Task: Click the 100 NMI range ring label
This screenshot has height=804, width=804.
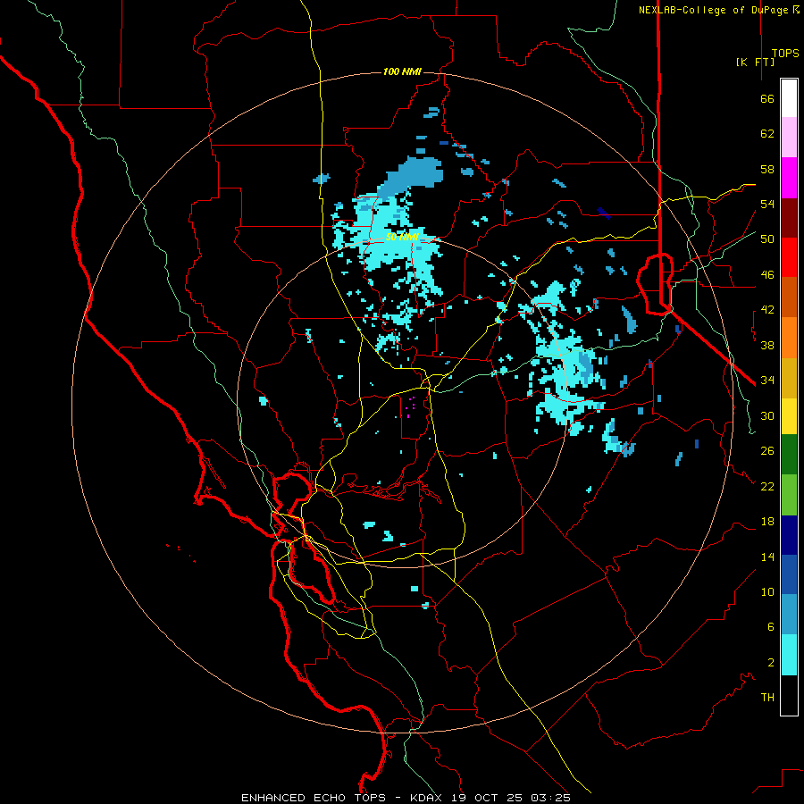Action: point(402,71)
